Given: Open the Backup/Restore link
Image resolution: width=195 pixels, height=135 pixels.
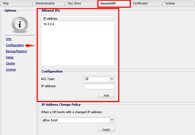Looking at the screenshot, I should click(x=16, y=51).
